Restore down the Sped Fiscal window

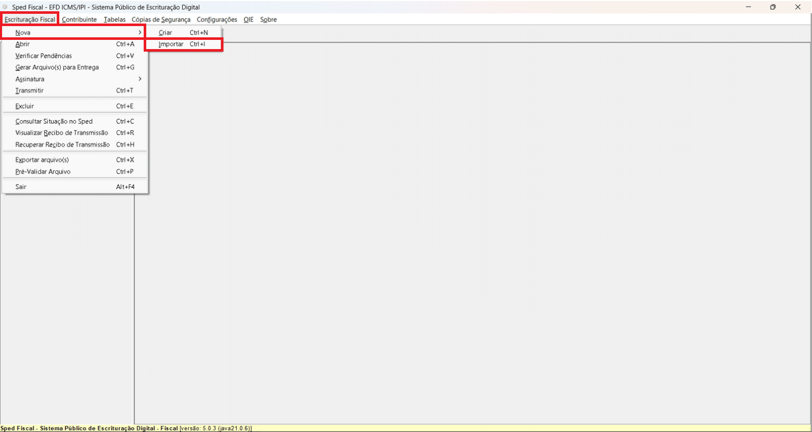[773, 7]
